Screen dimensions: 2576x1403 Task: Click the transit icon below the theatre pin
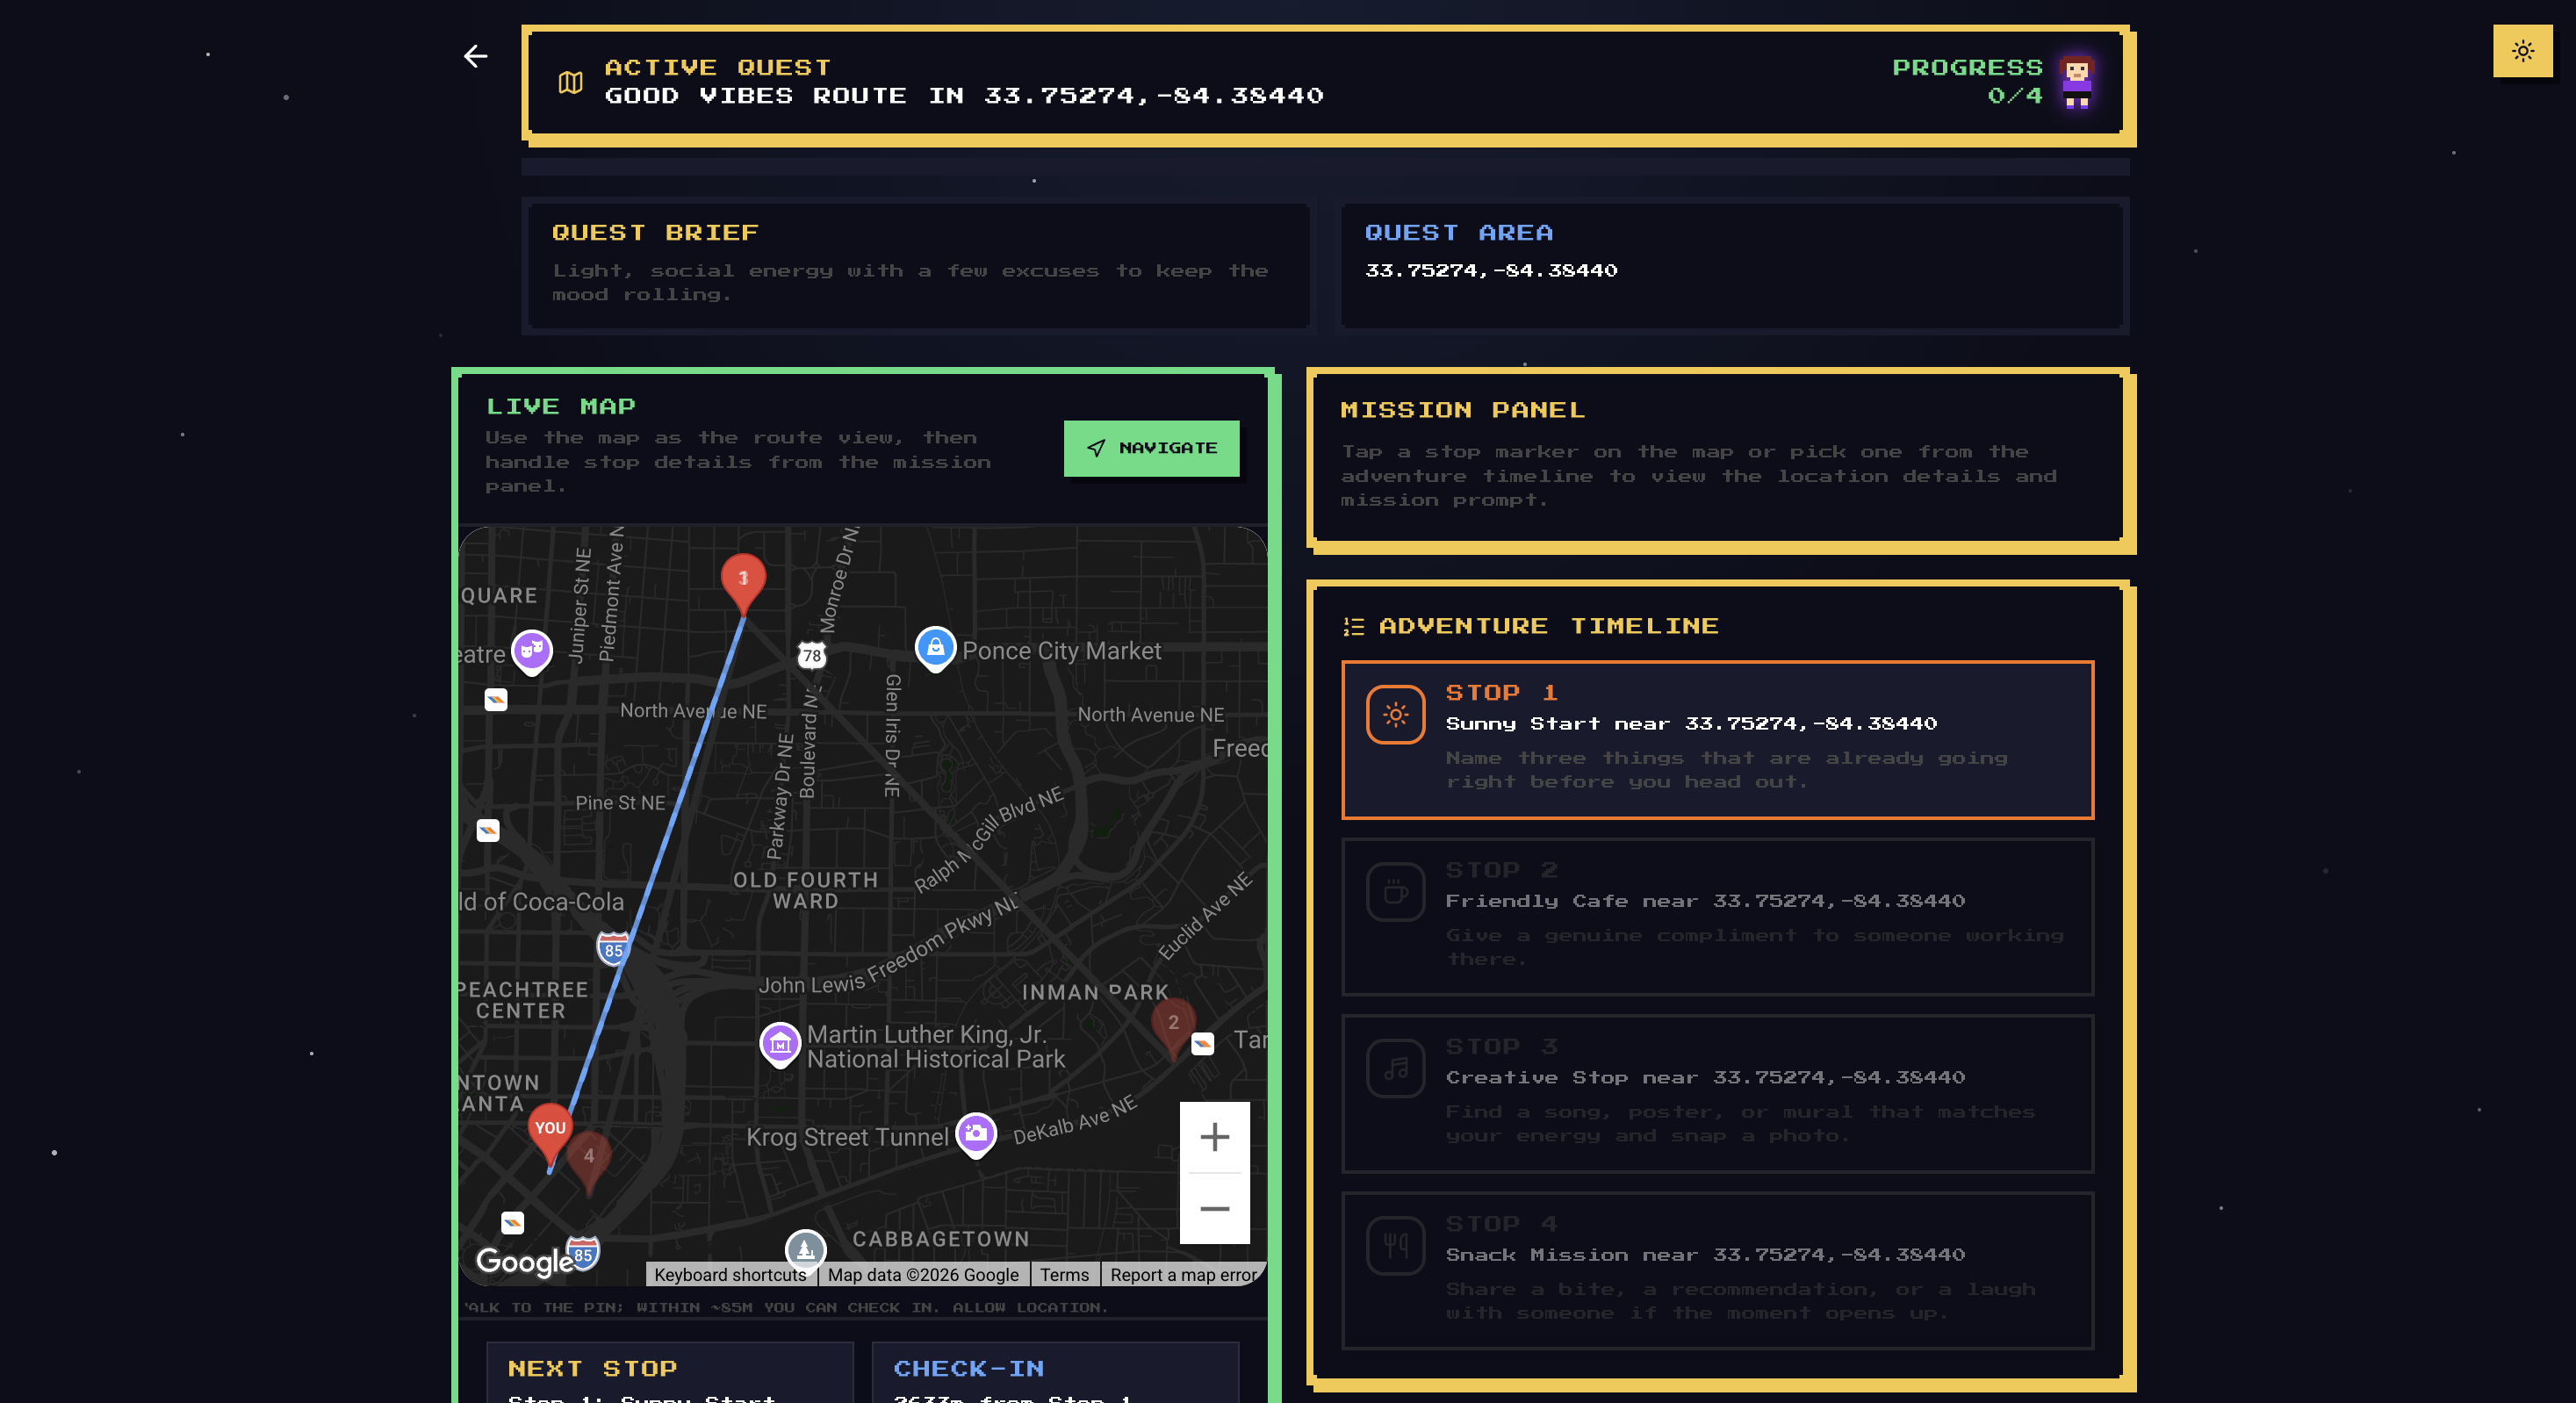point(496,699)
